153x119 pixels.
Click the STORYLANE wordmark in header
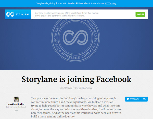[23, 14]
